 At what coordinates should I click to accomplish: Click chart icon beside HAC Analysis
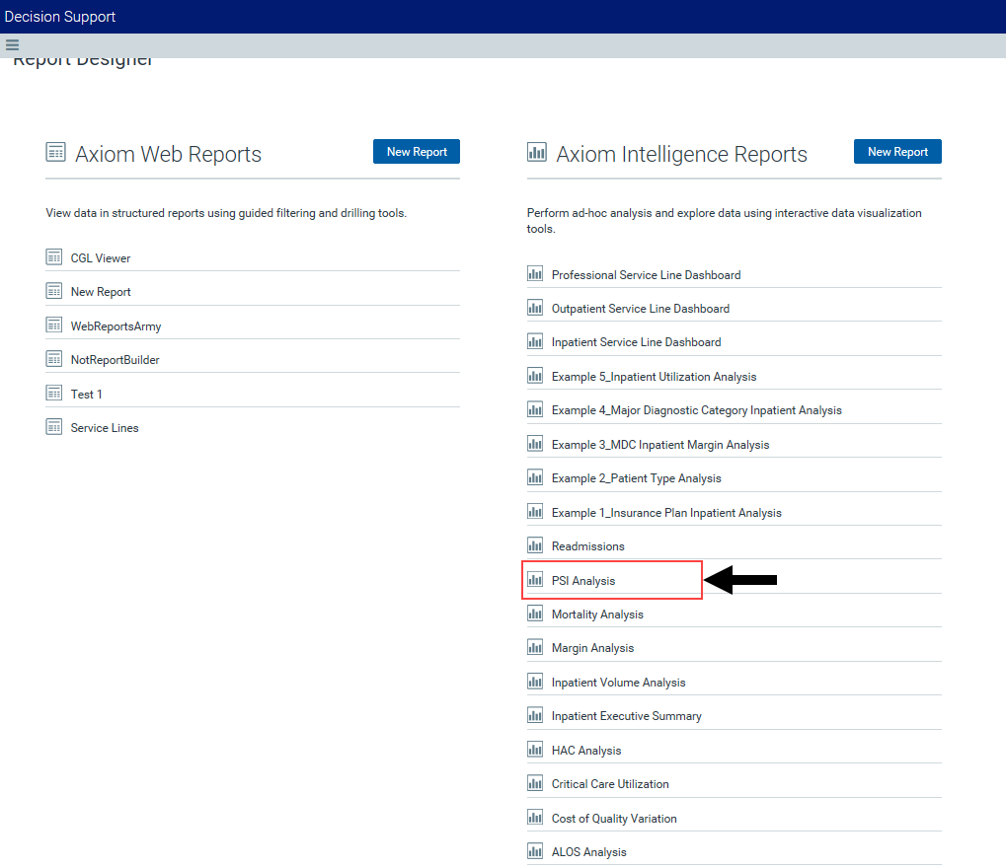click(535, 750)
